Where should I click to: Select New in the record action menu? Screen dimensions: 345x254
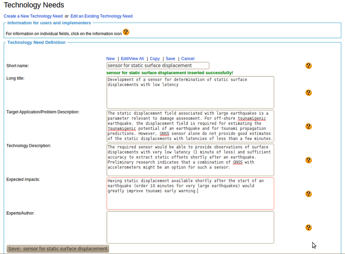click(110, 59)
